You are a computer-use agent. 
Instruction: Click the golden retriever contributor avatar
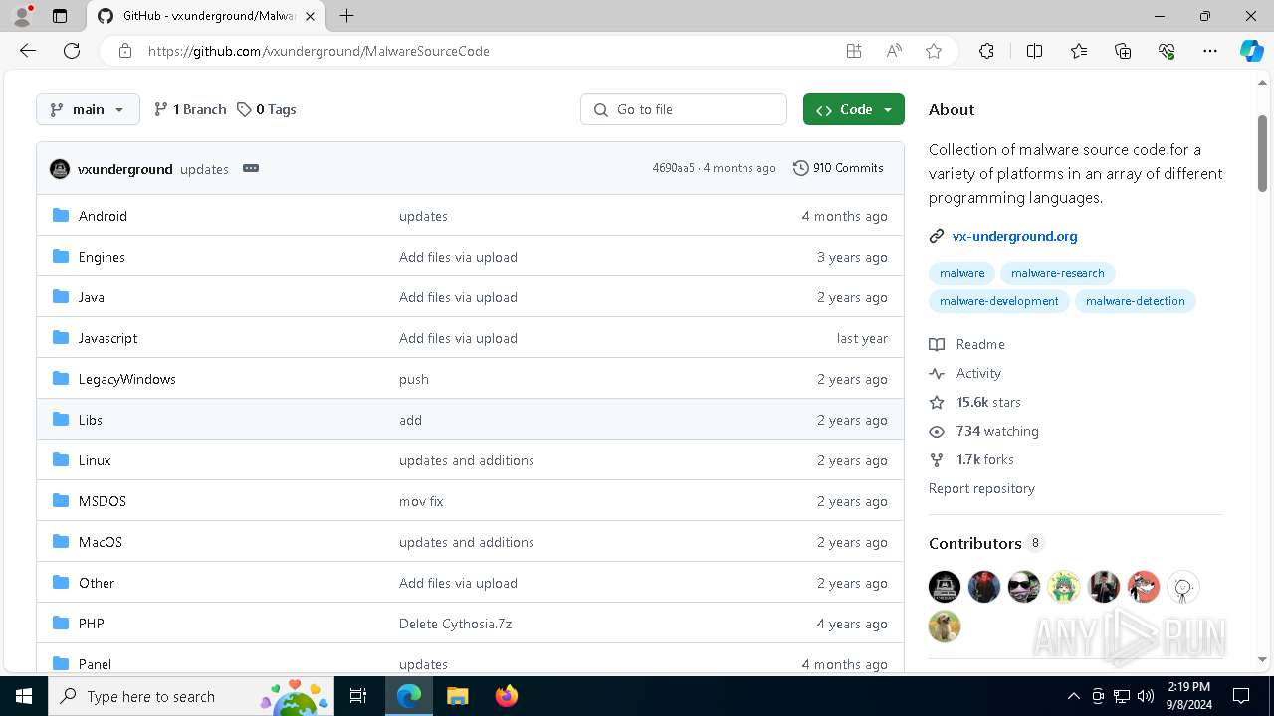[945, 626]
